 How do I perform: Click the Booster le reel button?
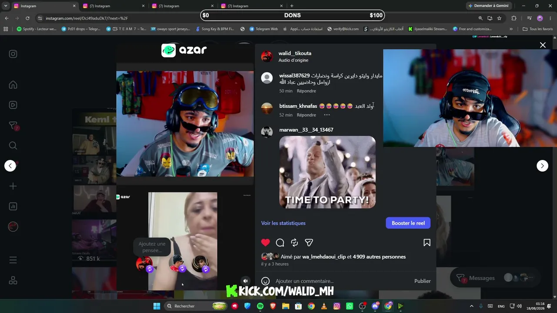coord(408,223)
